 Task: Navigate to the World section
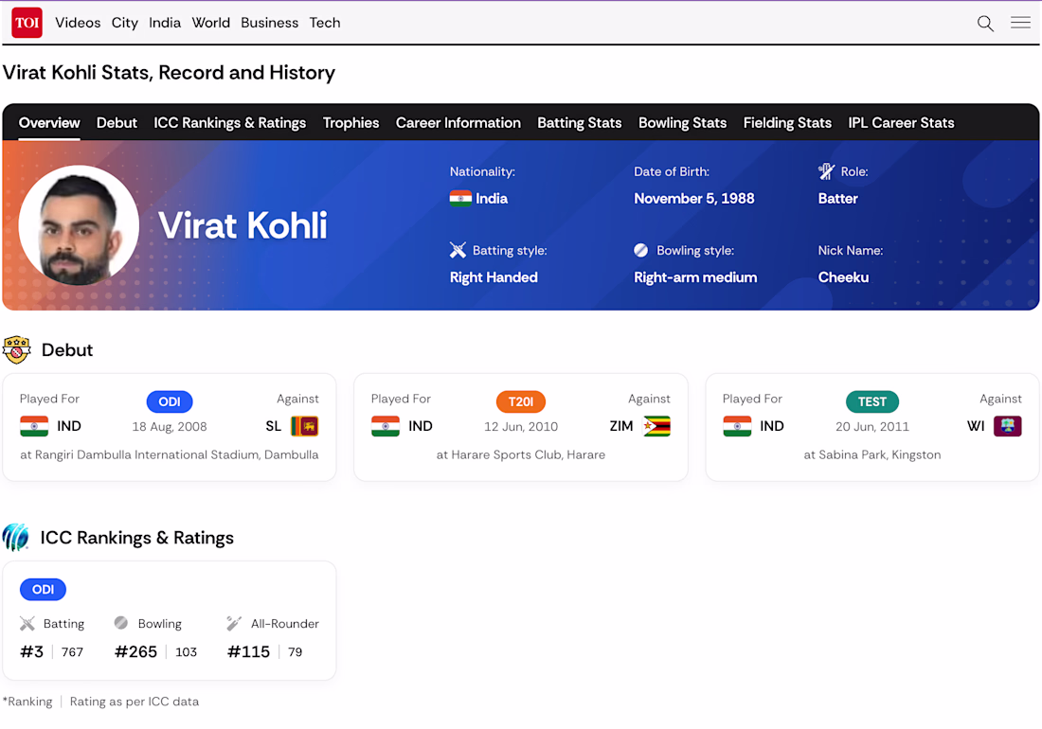[x=210, y=23]
